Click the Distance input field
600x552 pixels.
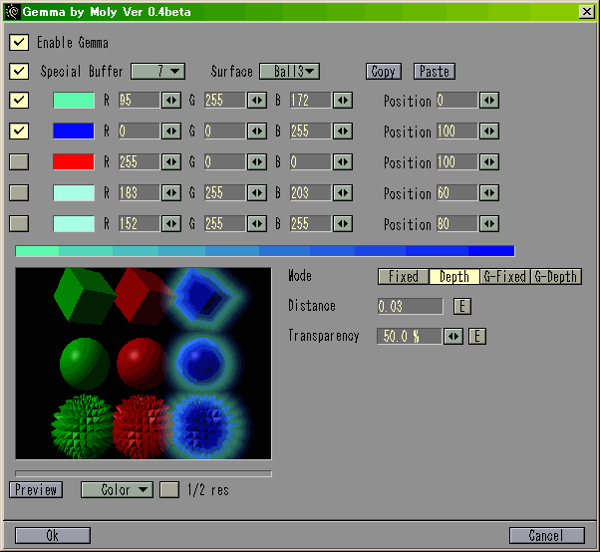point(411,307)
